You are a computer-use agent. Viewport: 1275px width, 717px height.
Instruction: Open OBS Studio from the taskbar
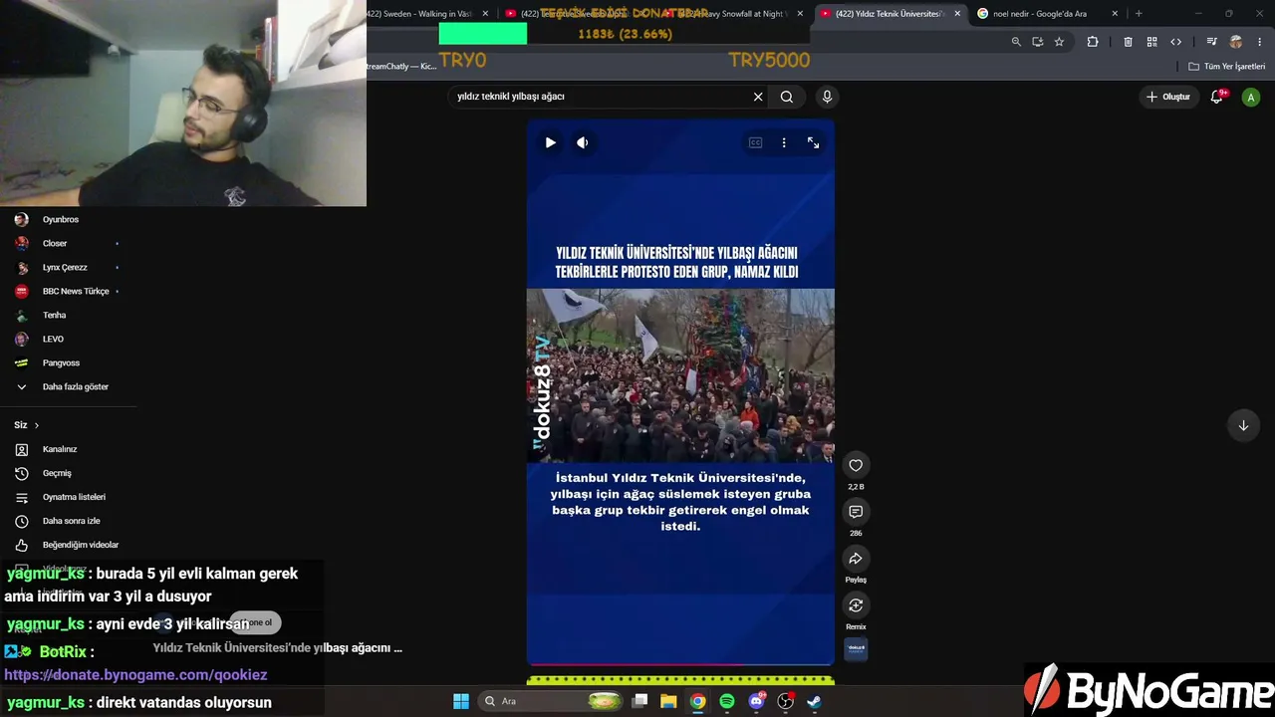tap(785, 701)
